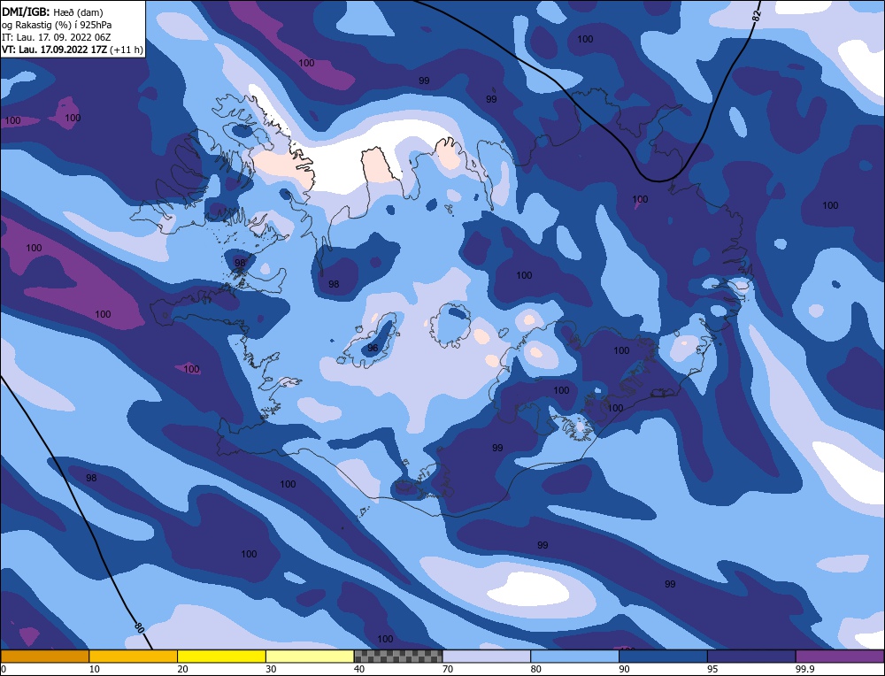Click the dark orange 0–10 legend swatch
Image resolution: width=885 pixels, height=676 pixels.
tap(45, 657)
